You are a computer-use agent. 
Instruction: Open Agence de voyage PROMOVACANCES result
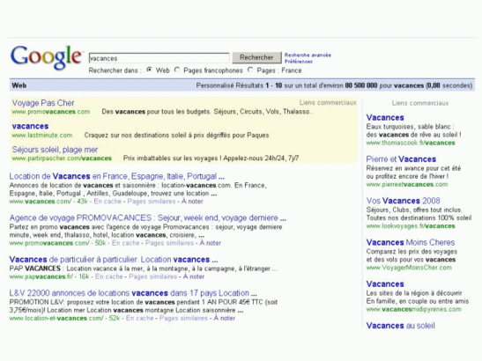click(x=147, y=217)
